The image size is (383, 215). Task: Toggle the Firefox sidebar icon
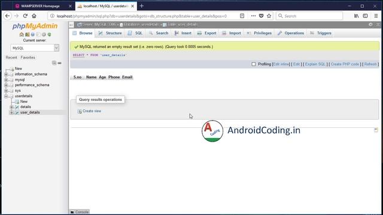pyautogui.click(x=365, y=16)
